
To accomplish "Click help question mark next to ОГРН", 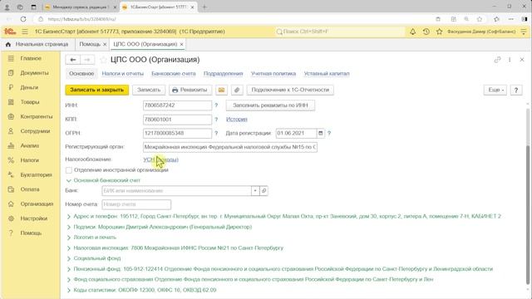I will (x=216, y=133).
